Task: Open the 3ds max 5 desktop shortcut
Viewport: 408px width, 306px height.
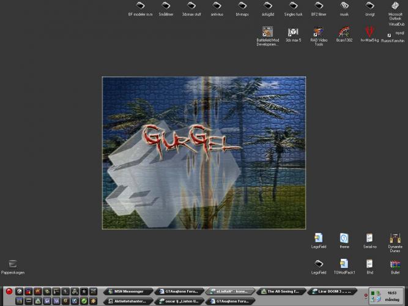Action: [x=293, y=32]
